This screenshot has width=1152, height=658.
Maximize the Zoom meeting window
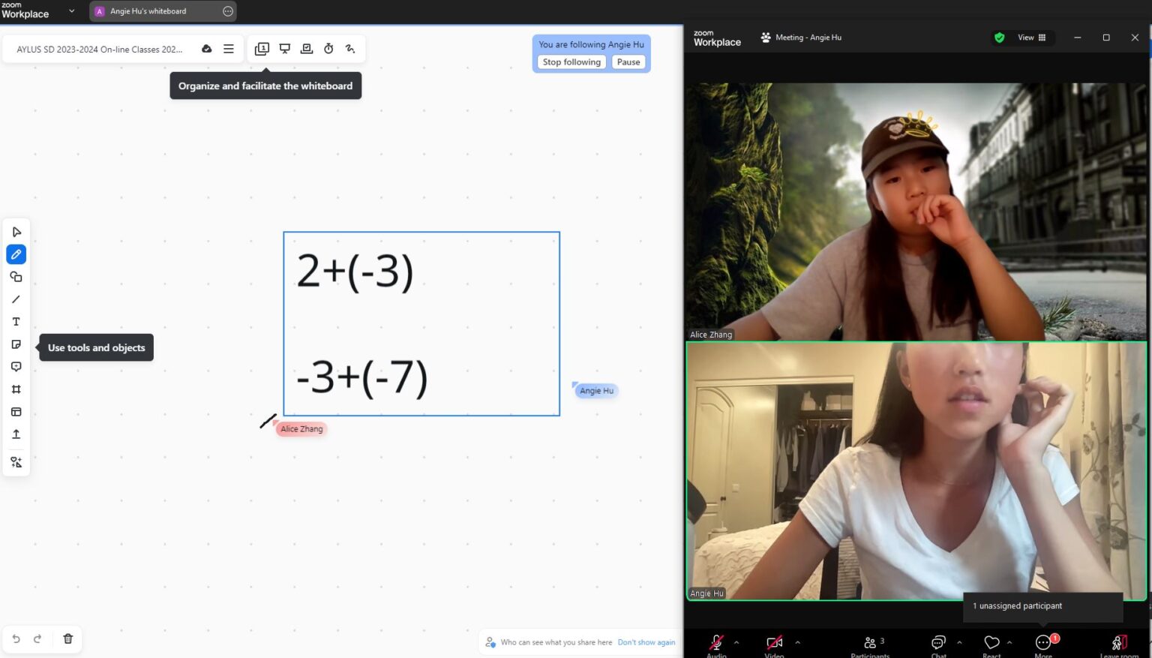pos(1105,38)
